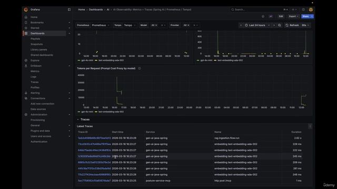Click the Home house icon in sidebar
The height and width of the screenshot is (189, 337).
coord(26,17)
